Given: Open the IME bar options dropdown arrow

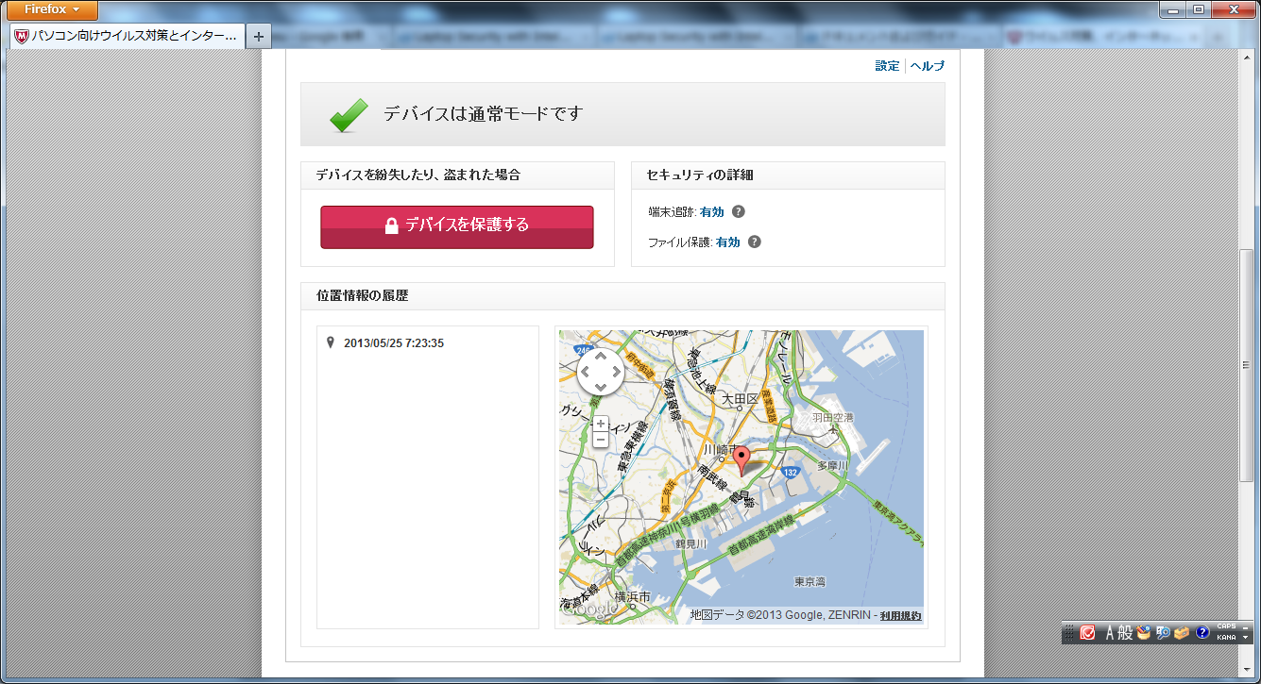Looking at the screenshot, I should (1246, 639).
